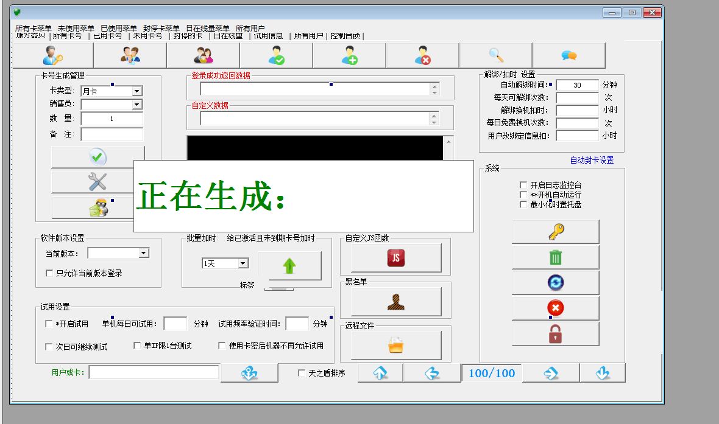Open 未使用菜单 menu
The width and height of the screenshot is (719, 424).
pos(76,29)
